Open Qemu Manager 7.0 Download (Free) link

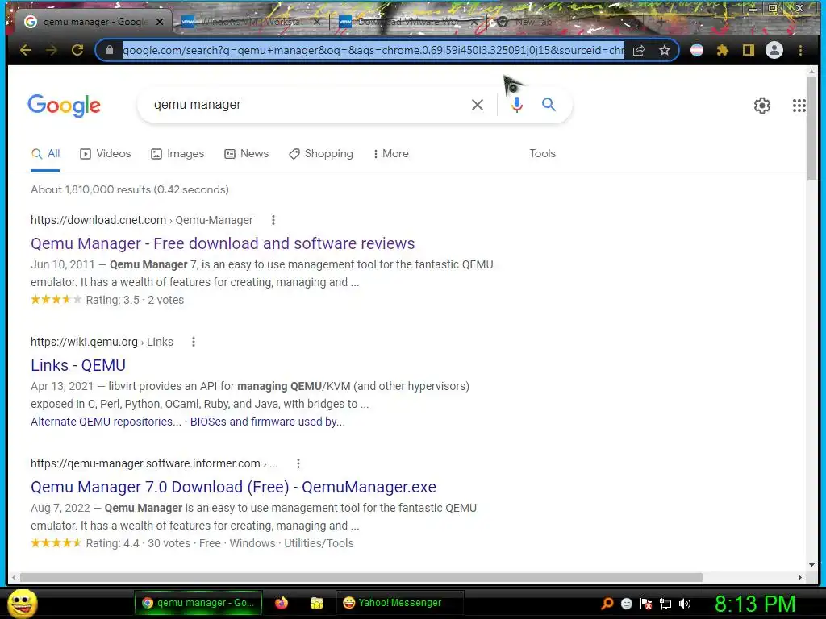[233, 487]
